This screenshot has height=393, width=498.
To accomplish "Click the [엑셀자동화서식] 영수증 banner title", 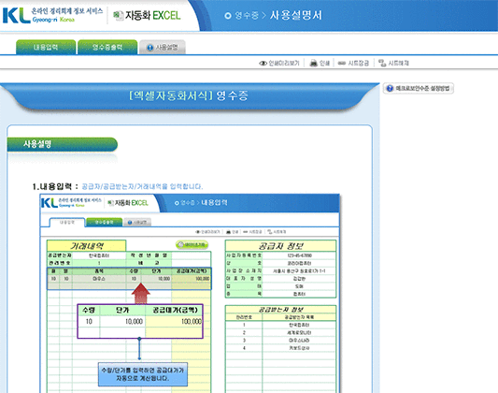I will tap(189, 95).
